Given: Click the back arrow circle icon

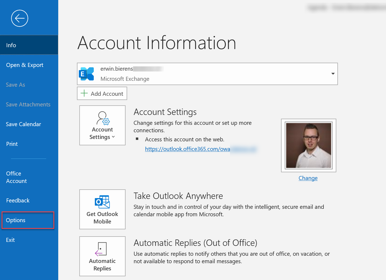Looking at the screenshot, I should pyautogui.click(x=20, y=18).
